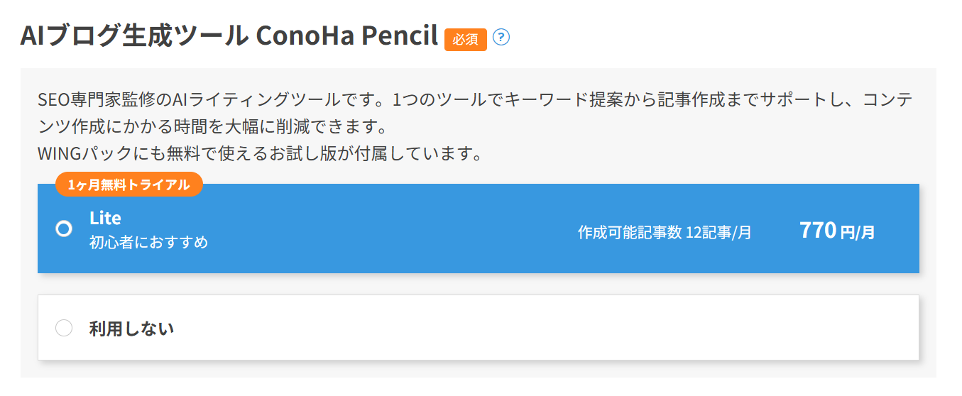Click the Lite plan name label

[105, 218]
